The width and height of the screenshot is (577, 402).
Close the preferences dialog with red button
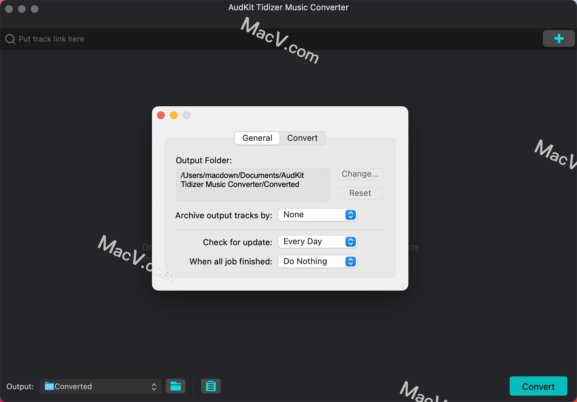[x=161, y=115]
